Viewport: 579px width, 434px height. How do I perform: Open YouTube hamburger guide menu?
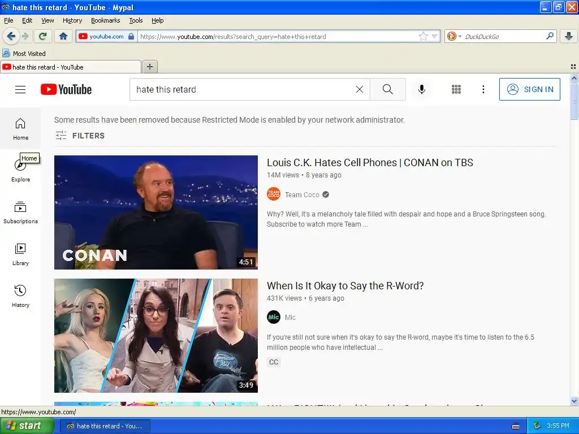[x=20, y=89]
